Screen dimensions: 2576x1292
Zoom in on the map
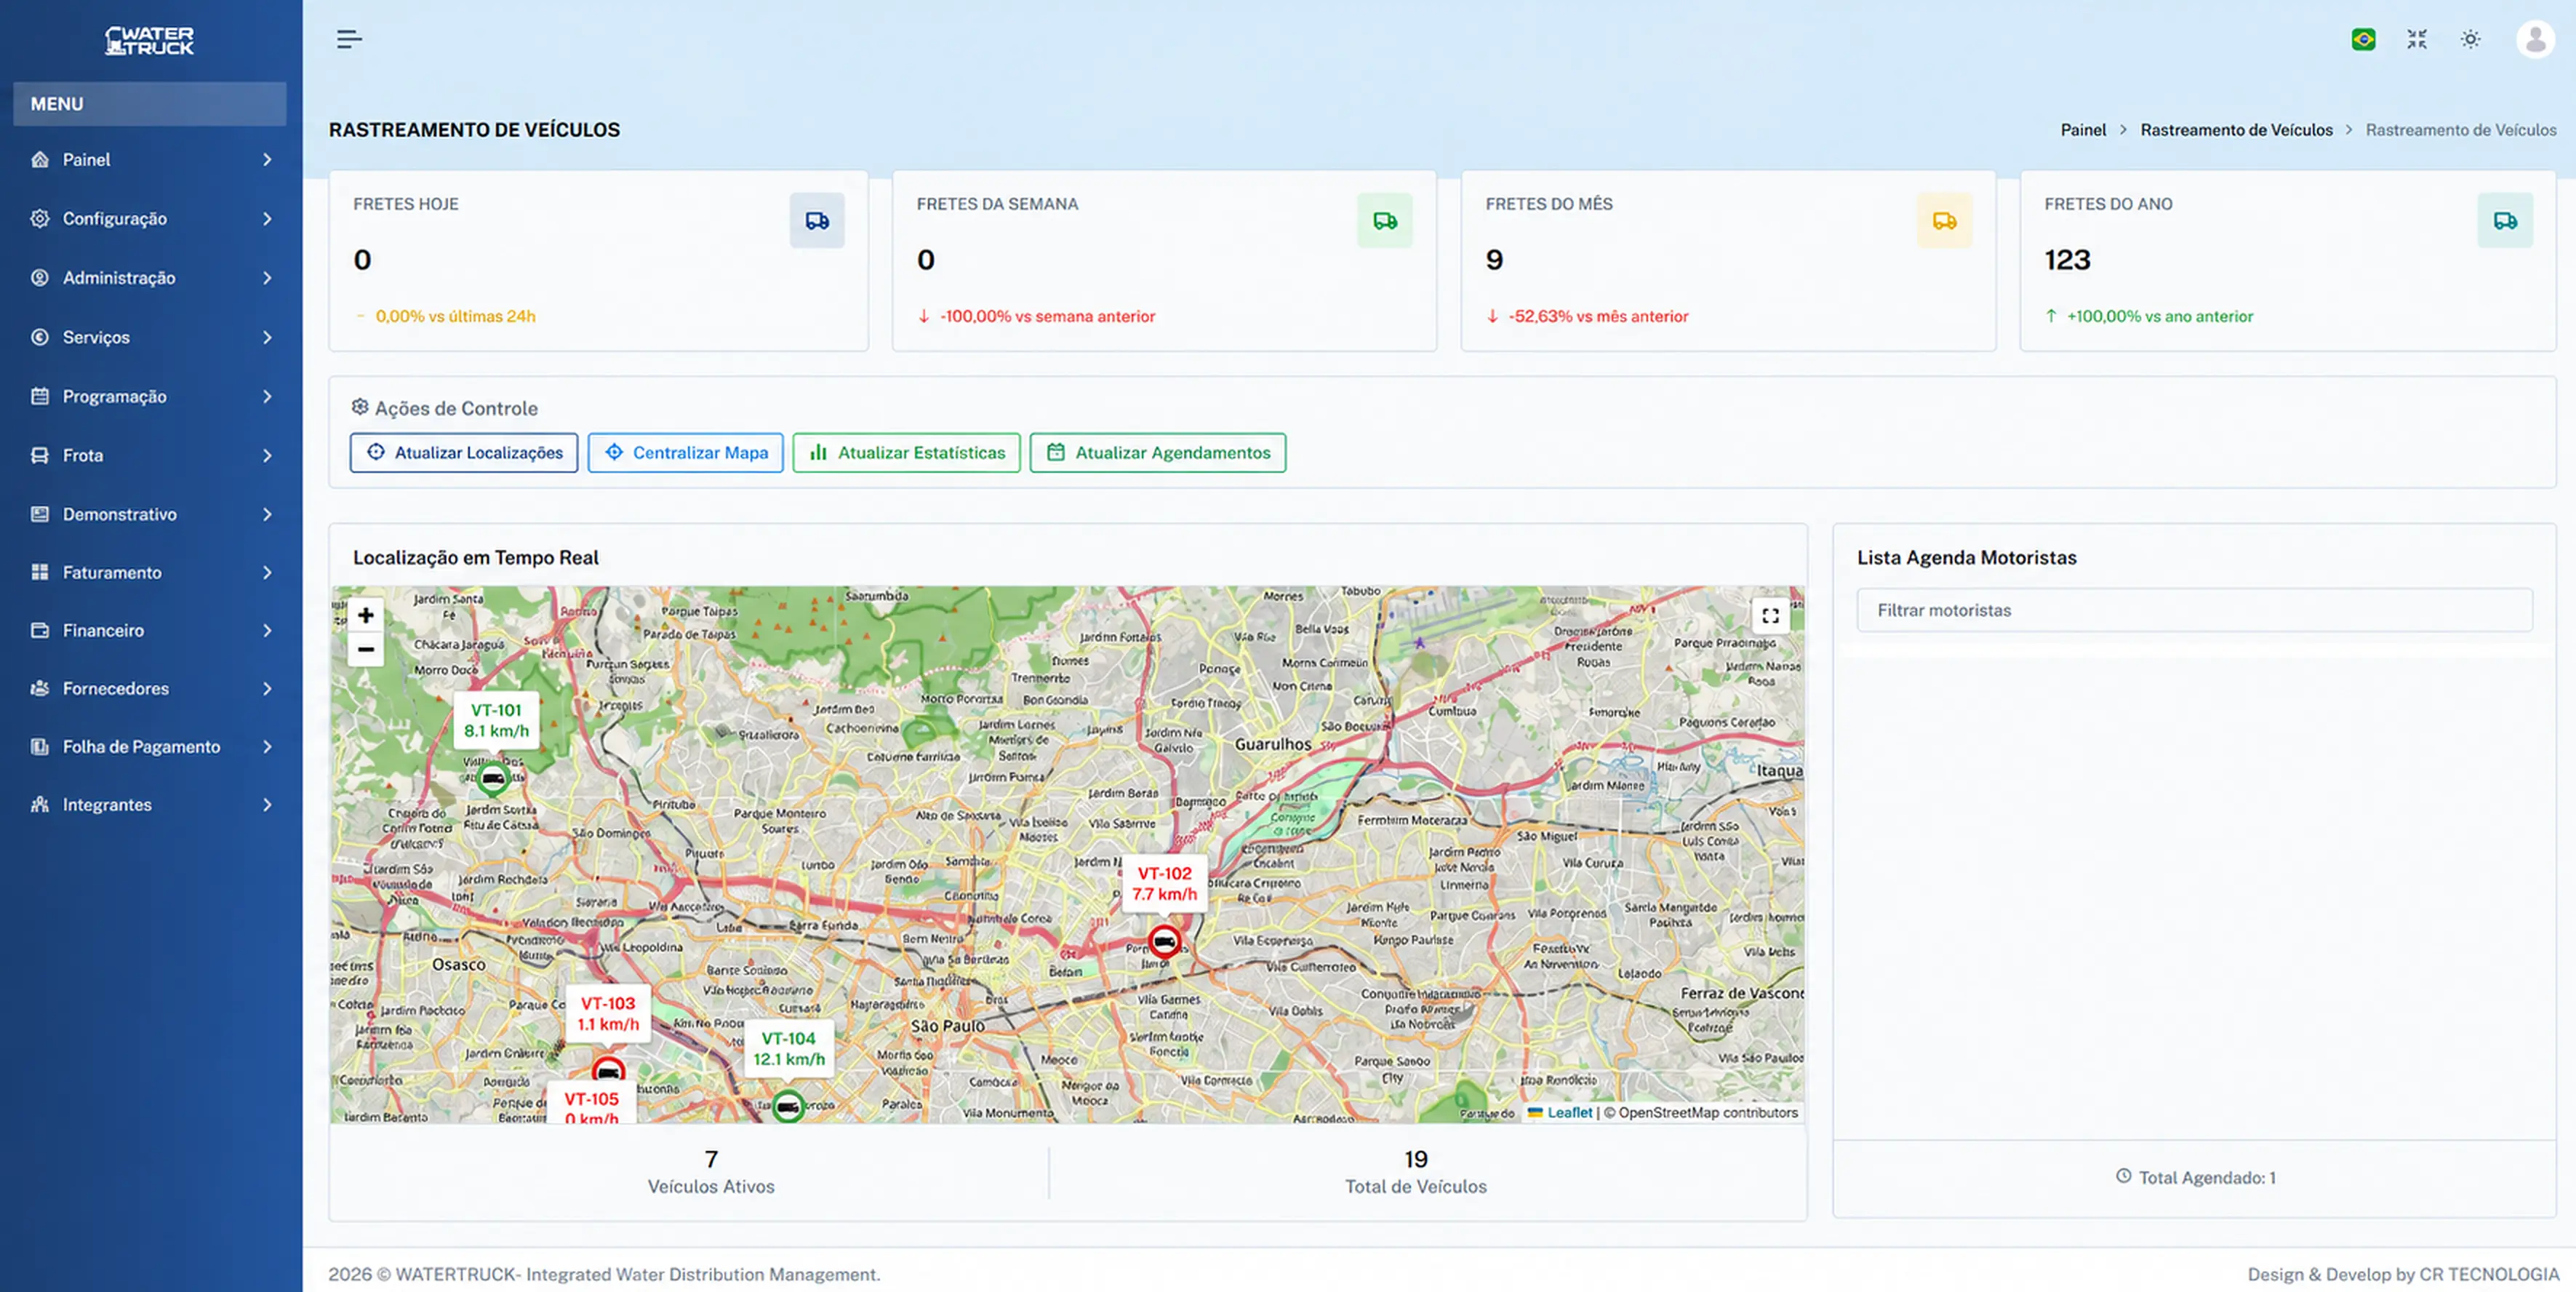click(x=366, y=615)
